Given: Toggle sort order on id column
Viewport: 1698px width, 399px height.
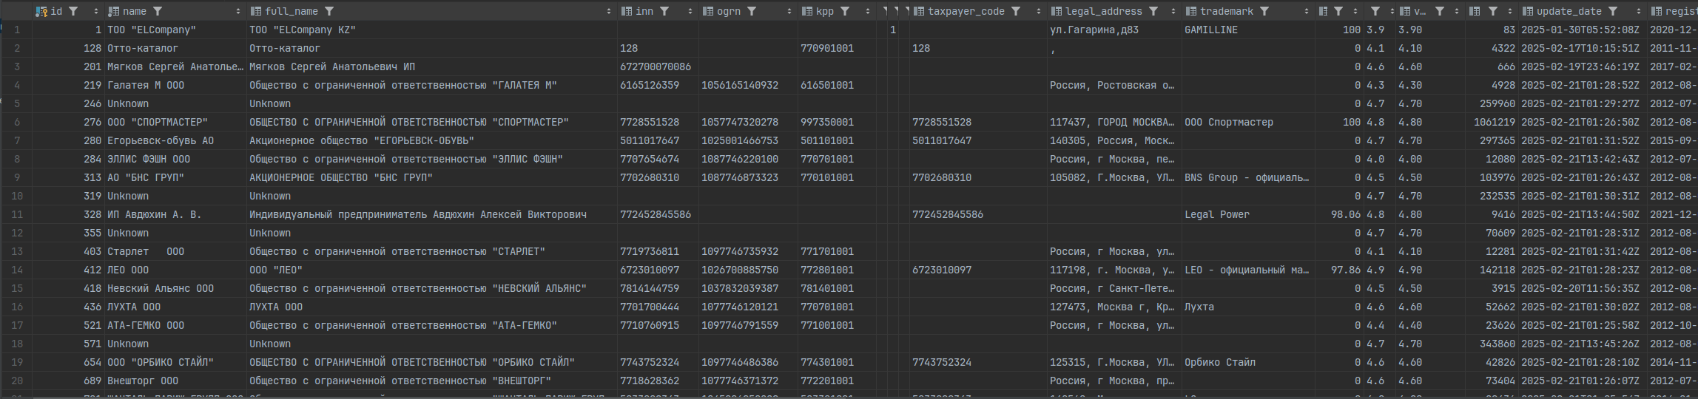Looking at the screenshot, I should [x=96, y=11].
